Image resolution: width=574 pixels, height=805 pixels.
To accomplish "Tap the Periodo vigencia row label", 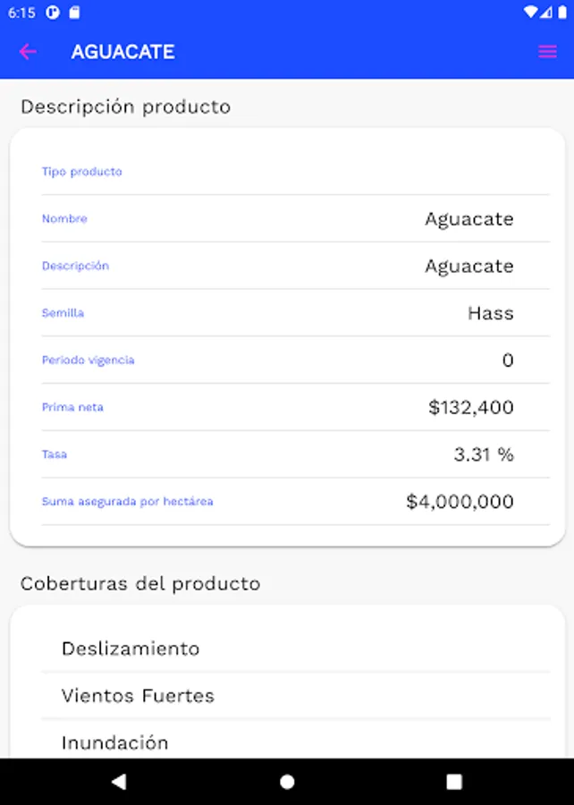I will click(x=88, y=360).
